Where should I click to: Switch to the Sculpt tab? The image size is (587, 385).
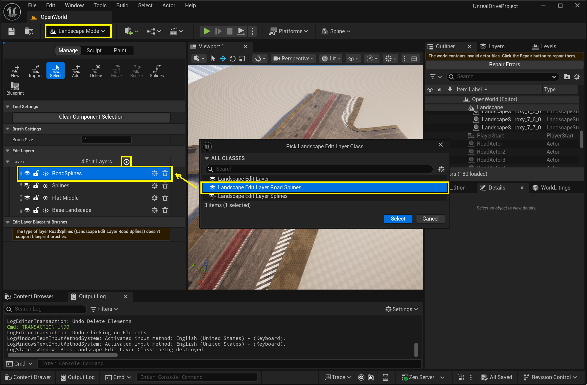click(94, 50)
